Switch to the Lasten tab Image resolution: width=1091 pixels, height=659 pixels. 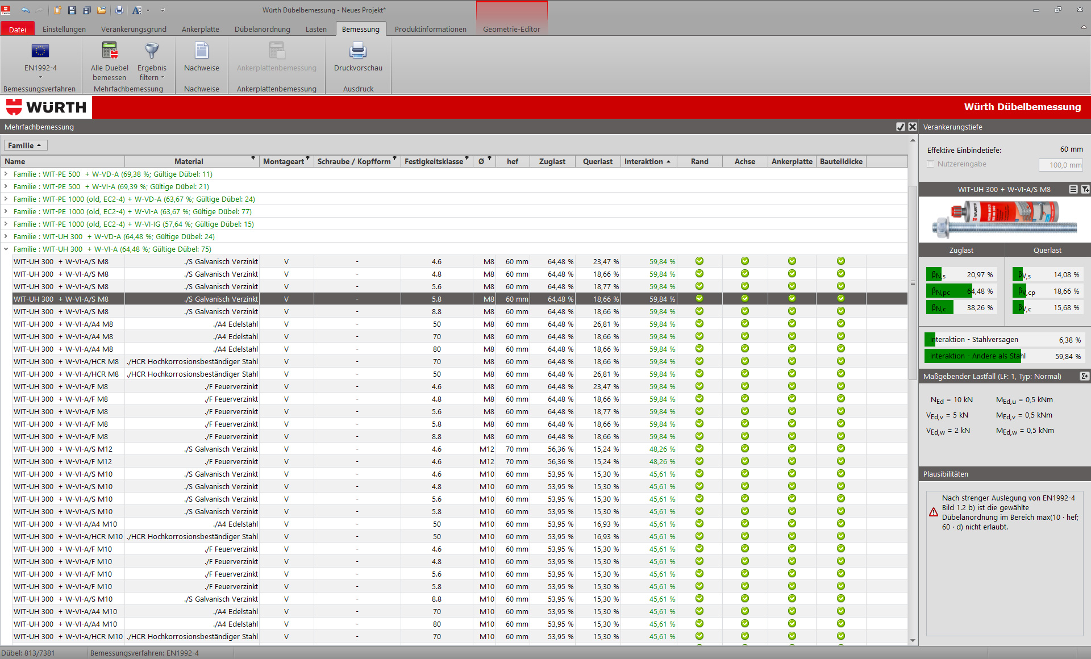tap(316, 29)
